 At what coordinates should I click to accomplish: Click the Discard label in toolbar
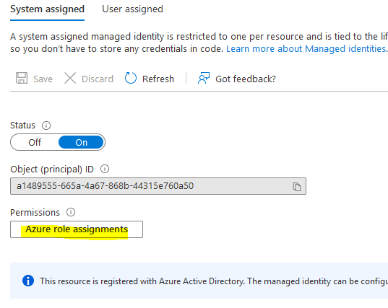[x=98, y=79]
